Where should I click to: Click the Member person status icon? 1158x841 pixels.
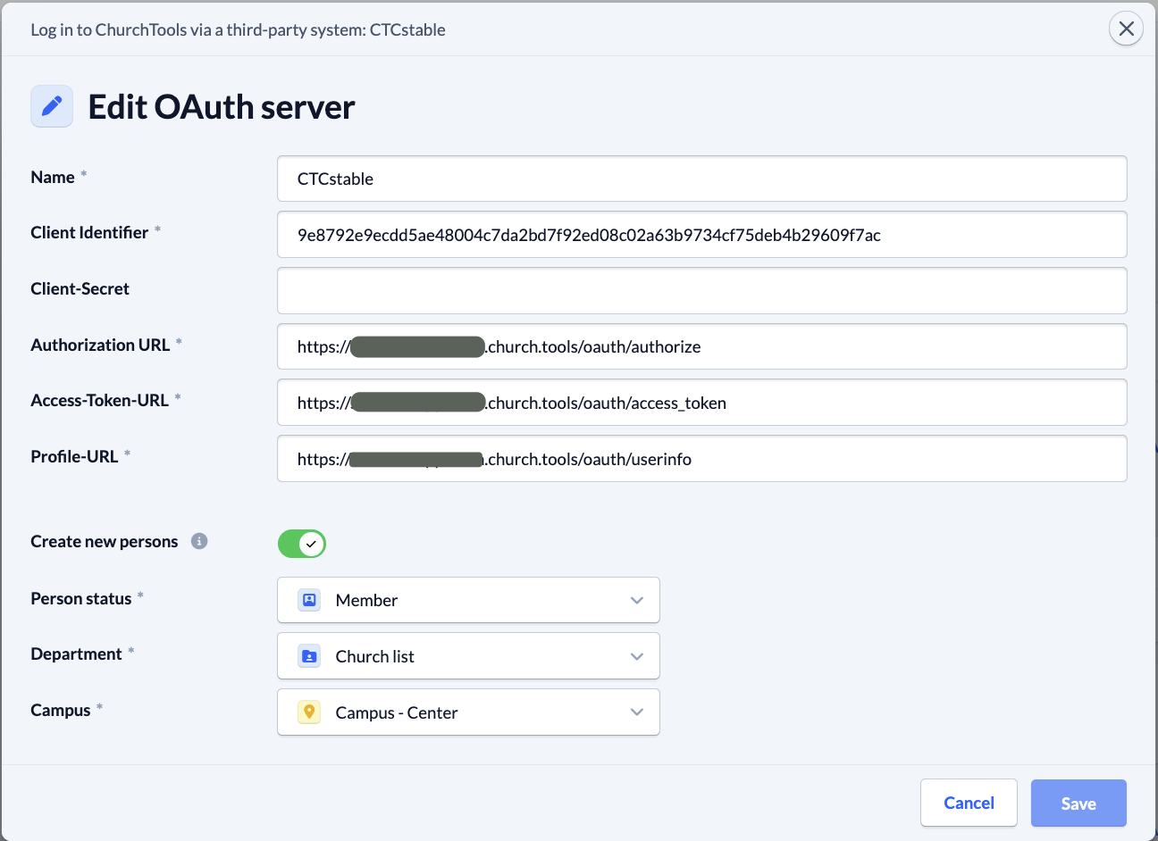[309, 600]
